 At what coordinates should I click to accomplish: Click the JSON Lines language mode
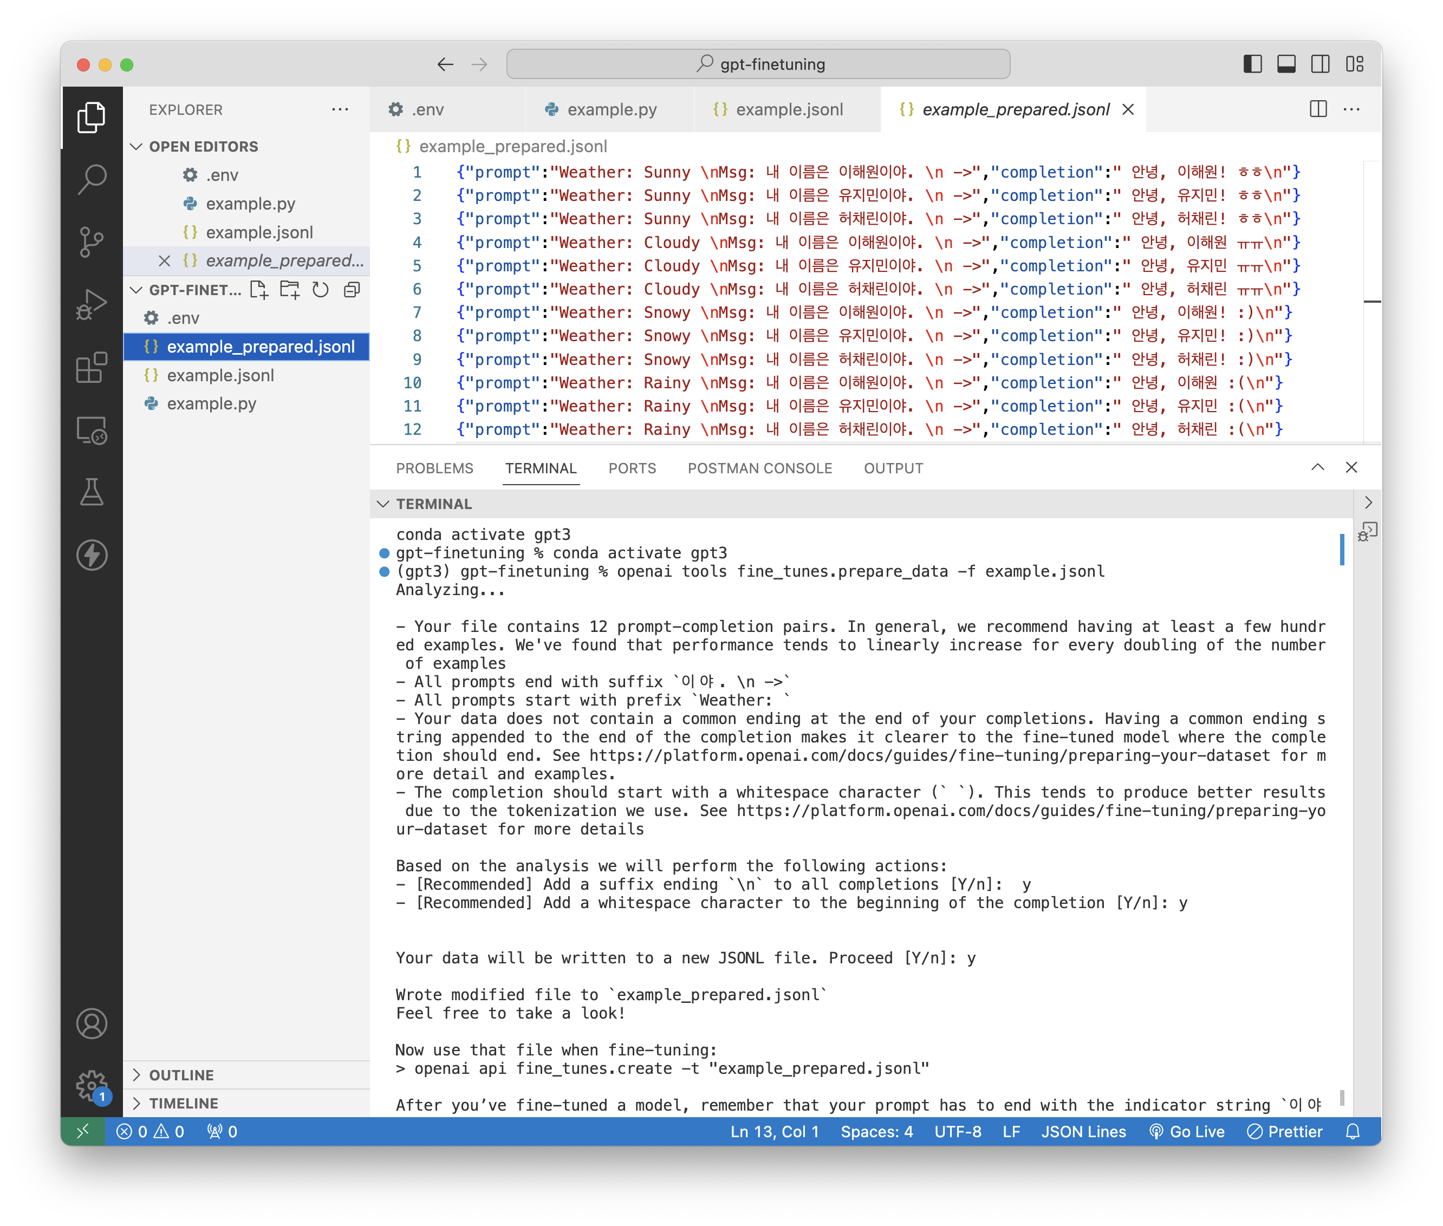(1083, 1132)
